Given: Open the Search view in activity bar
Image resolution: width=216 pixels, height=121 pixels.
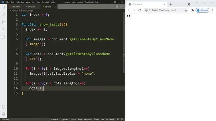Looking at the screenshot, I should point(3,15).
